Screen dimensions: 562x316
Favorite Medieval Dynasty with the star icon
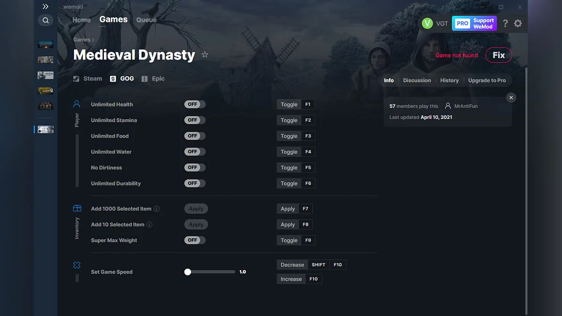205,54
